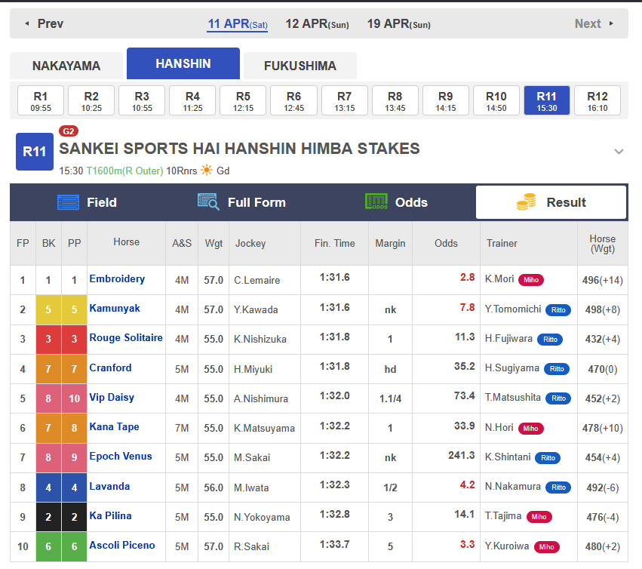Viewport: 642px width, 569px height.
Task: Click the Ritto badge next to T.Matsushita
Action: point(558,398)
